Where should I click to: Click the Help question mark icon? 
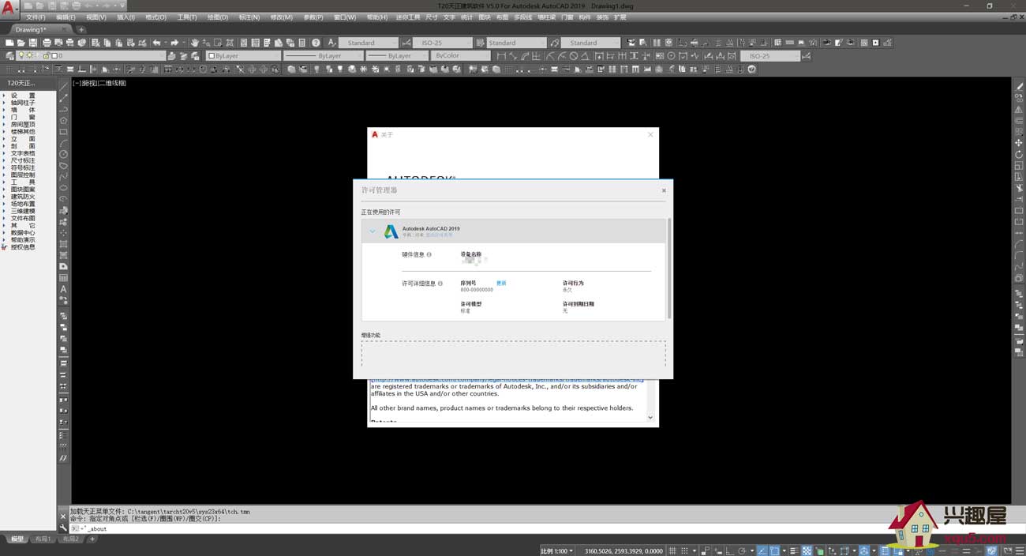(x=316, y=43)
